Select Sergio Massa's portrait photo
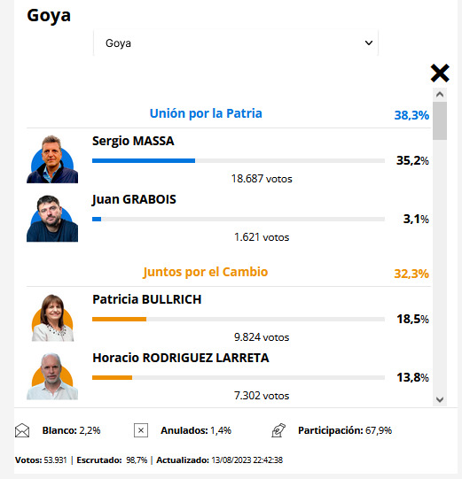The image size is (462, 479). click(52, 159)
